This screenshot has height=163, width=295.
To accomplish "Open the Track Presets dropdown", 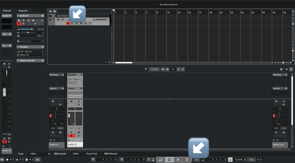I will tap(30, 41).
